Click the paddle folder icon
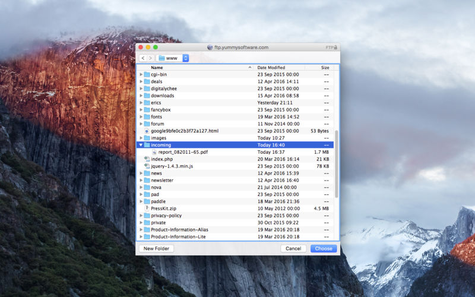The width and height of the screenshot is (475, 297). [147, 201]
